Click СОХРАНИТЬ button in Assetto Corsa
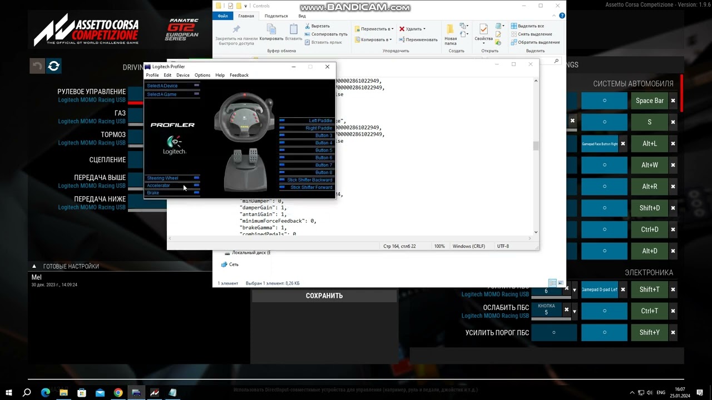The width and height of the screenshot is (712, 400). click(324, 296)
